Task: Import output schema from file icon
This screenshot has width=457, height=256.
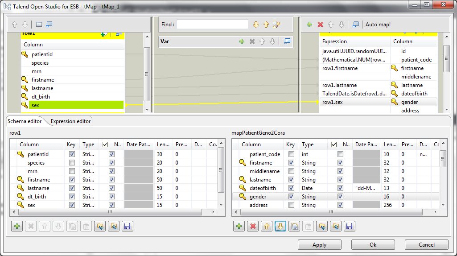Action: pyautogui.click(x=322, y=226)
